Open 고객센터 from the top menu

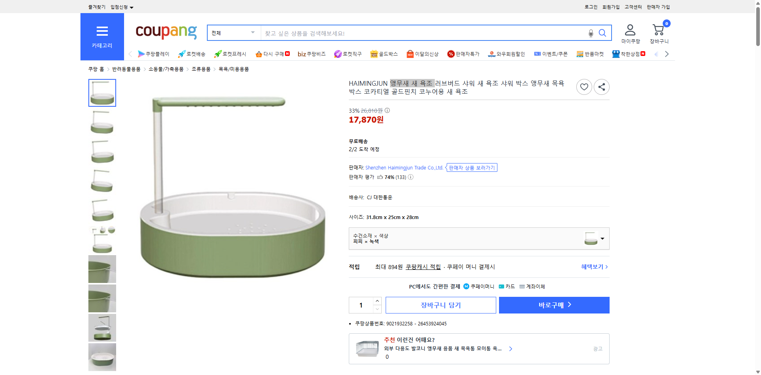click(633, 7)
